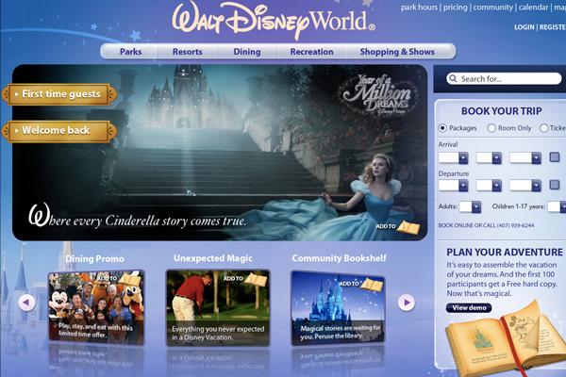Open the Arrival calendar picker icon

coord(554,157)
